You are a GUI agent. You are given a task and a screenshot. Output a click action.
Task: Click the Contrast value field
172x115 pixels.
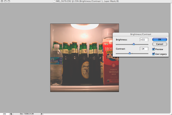(x=144, y=49)
